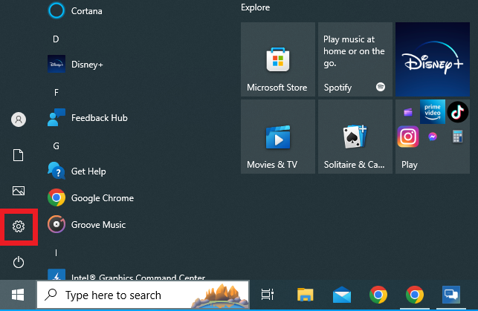Open File Explorer from the taskbar
Viewport: 478px width, 311px height.
(x=305, y=295)
